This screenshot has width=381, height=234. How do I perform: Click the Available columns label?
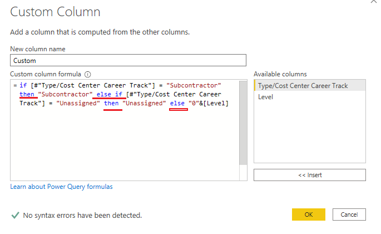click(280, 74)
